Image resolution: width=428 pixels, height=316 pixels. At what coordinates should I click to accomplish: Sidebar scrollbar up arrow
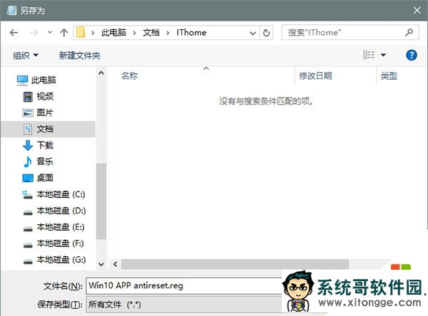click(101, 73)
